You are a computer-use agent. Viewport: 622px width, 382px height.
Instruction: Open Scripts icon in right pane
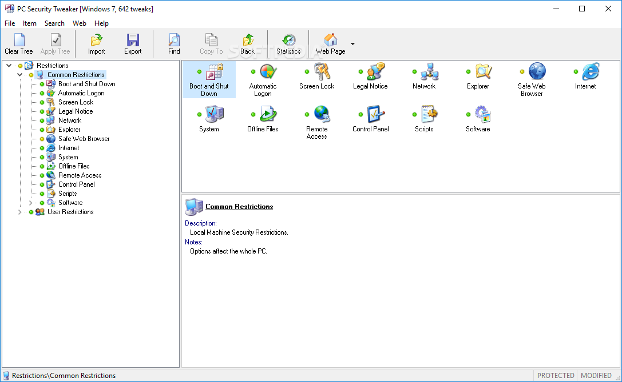pyautogui.click(x=430, y=114)
